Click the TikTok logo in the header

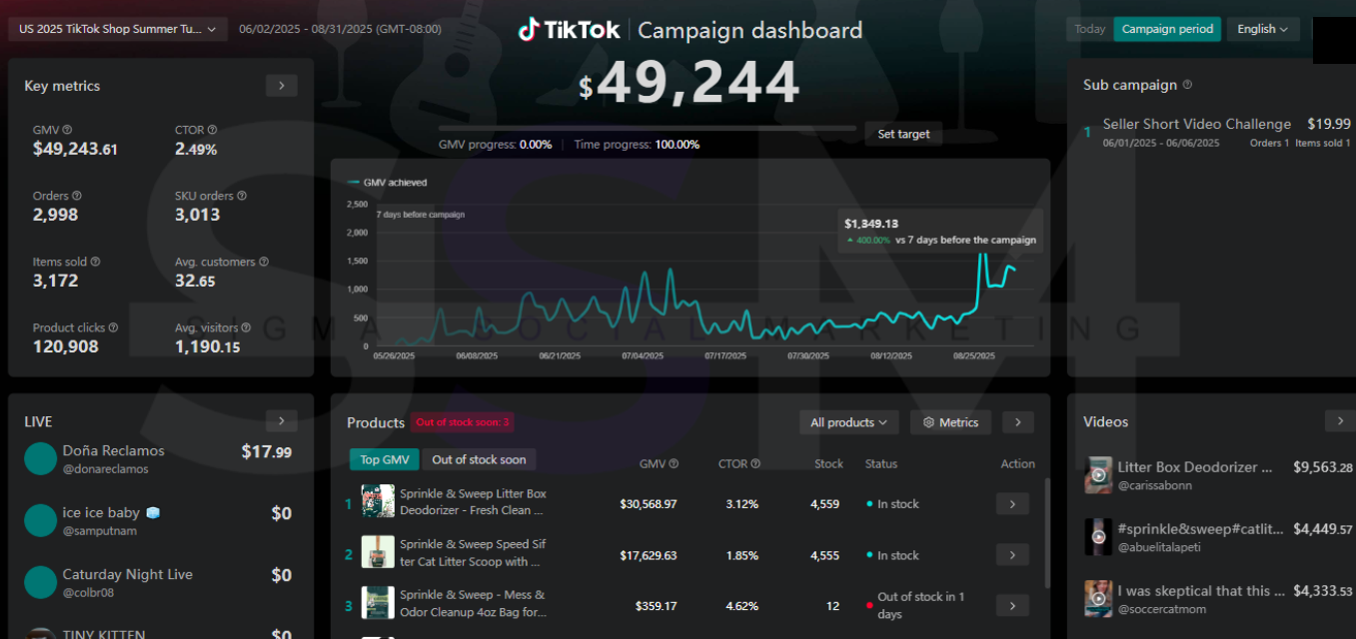pos(569,30)
